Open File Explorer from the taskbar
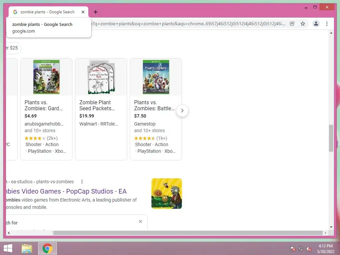This screenshot has height=255, width=340. point(27,248)
